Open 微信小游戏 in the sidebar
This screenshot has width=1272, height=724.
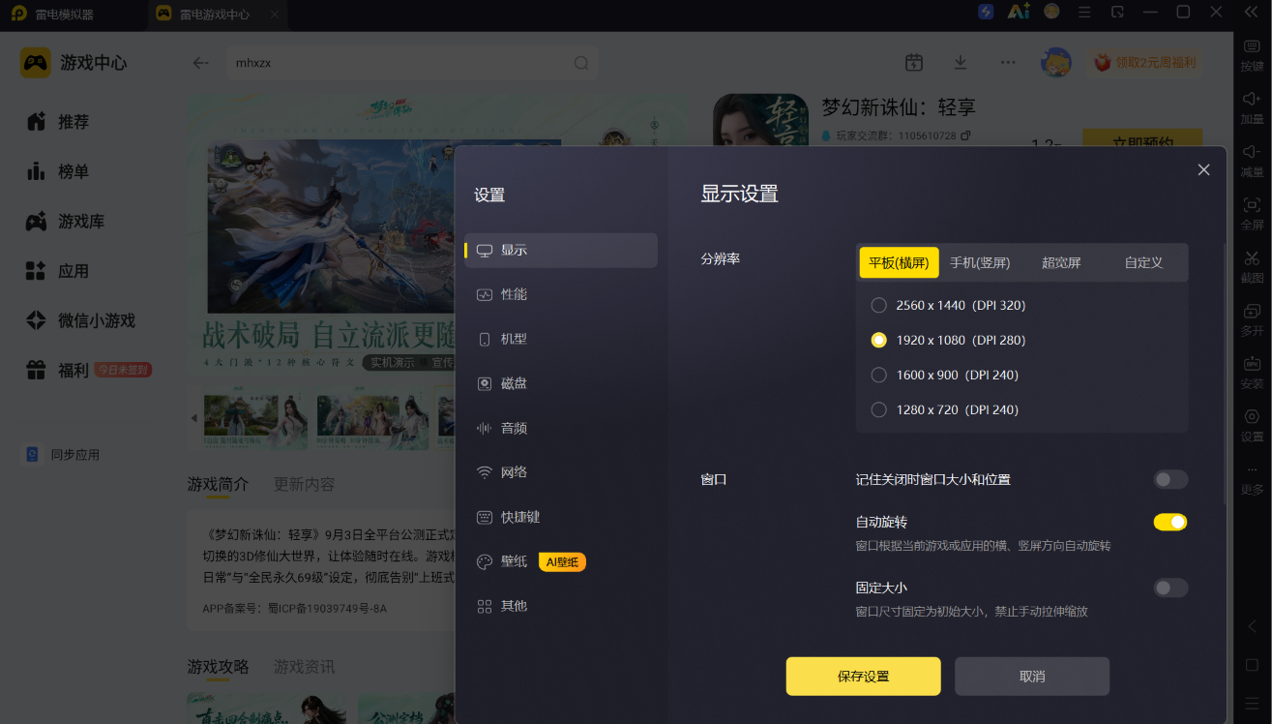pyautogui.click(x=80, y=320)
